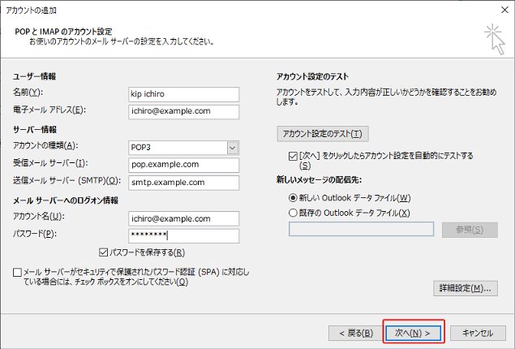The image size is (515, 349).
Task: Toggle the save password checkbox
Action: click(x=103, y=252)
